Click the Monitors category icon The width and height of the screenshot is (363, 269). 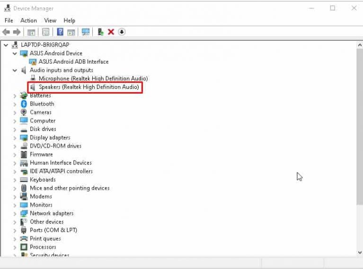[24, 205]
